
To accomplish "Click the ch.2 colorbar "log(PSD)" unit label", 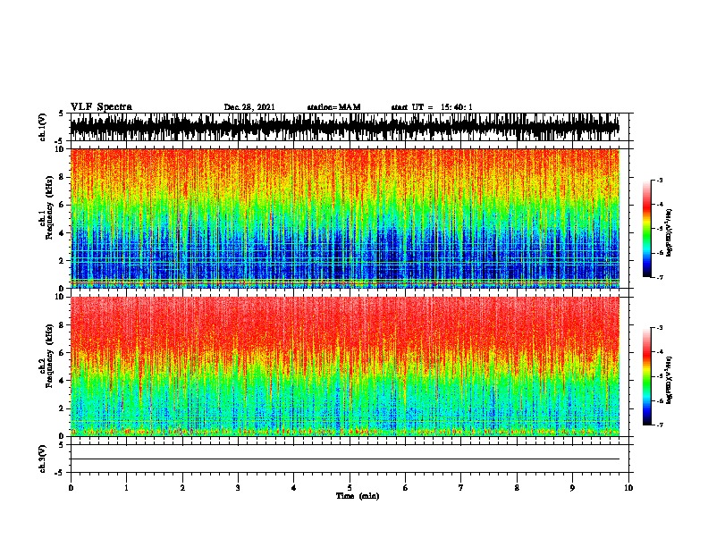I will pos(669,380).
